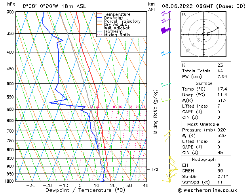This screenshot has height=193, width=249.
Task: Click the '1000' pressure axis label
Action: click(10, 181)
